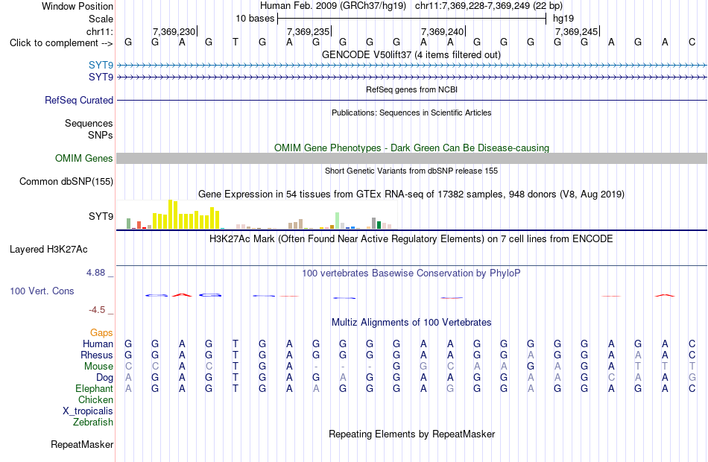Select the 'Rhesus' species row label
708x462 pixels.
pyautogui.click(x=97, y=355)
